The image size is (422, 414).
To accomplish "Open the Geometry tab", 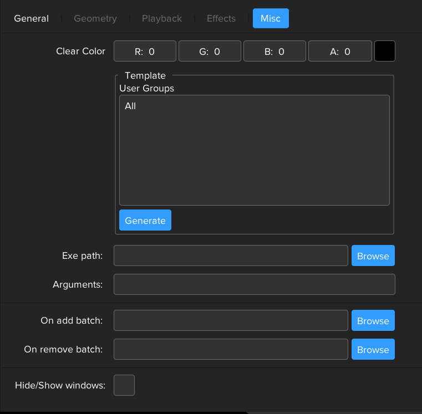I will click(x=95, y=18).
